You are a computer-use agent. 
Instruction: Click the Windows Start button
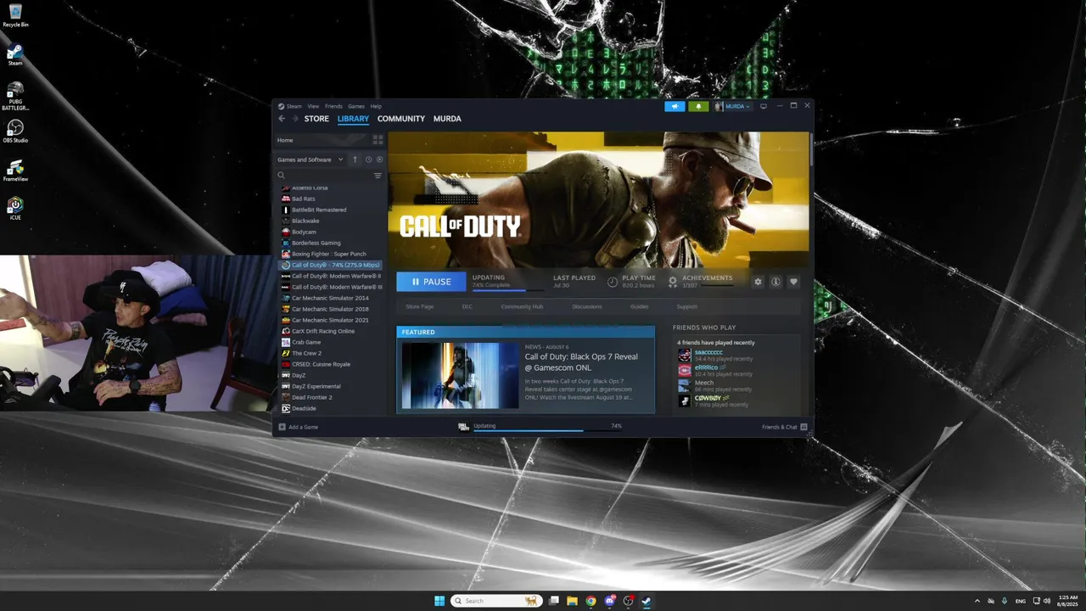pos(439,601)
